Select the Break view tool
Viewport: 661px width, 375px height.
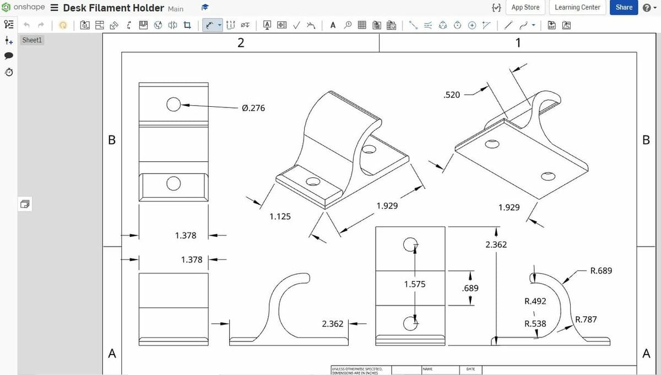[x=172, y=25]
